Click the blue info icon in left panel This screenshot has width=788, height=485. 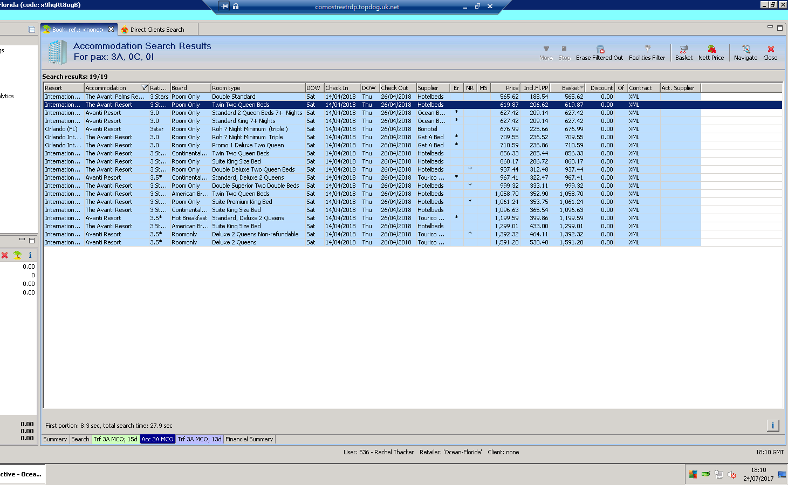pos(30,255)
